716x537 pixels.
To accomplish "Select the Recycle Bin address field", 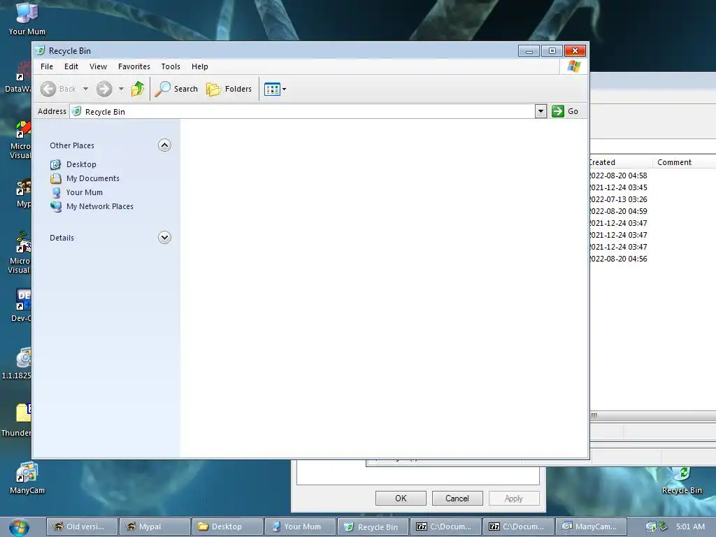I will point(302,111).
